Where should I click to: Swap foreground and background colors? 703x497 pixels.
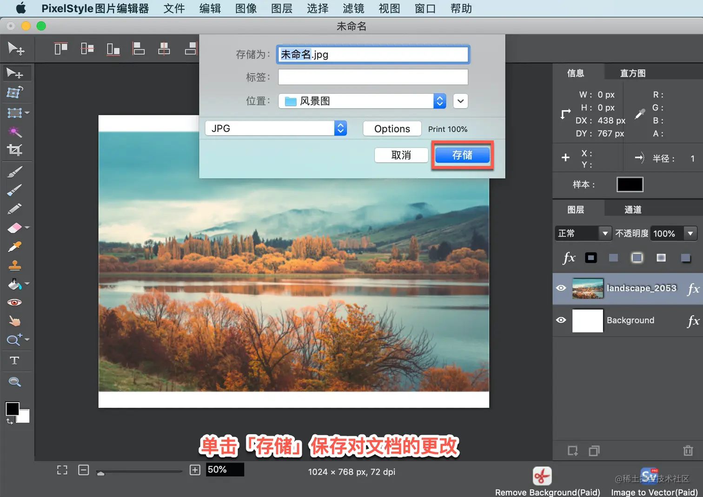pos(9,421)
